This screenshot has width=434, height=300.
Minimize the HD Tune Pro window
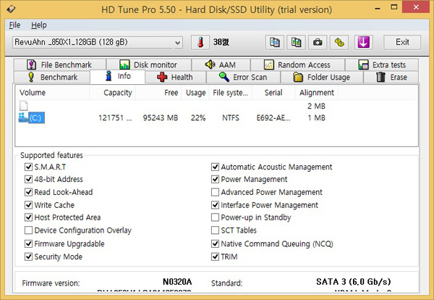[378, 8]
